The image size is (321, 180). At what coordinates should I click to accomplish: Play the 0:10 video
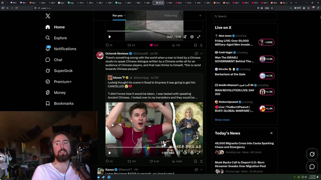pos(110,37)
